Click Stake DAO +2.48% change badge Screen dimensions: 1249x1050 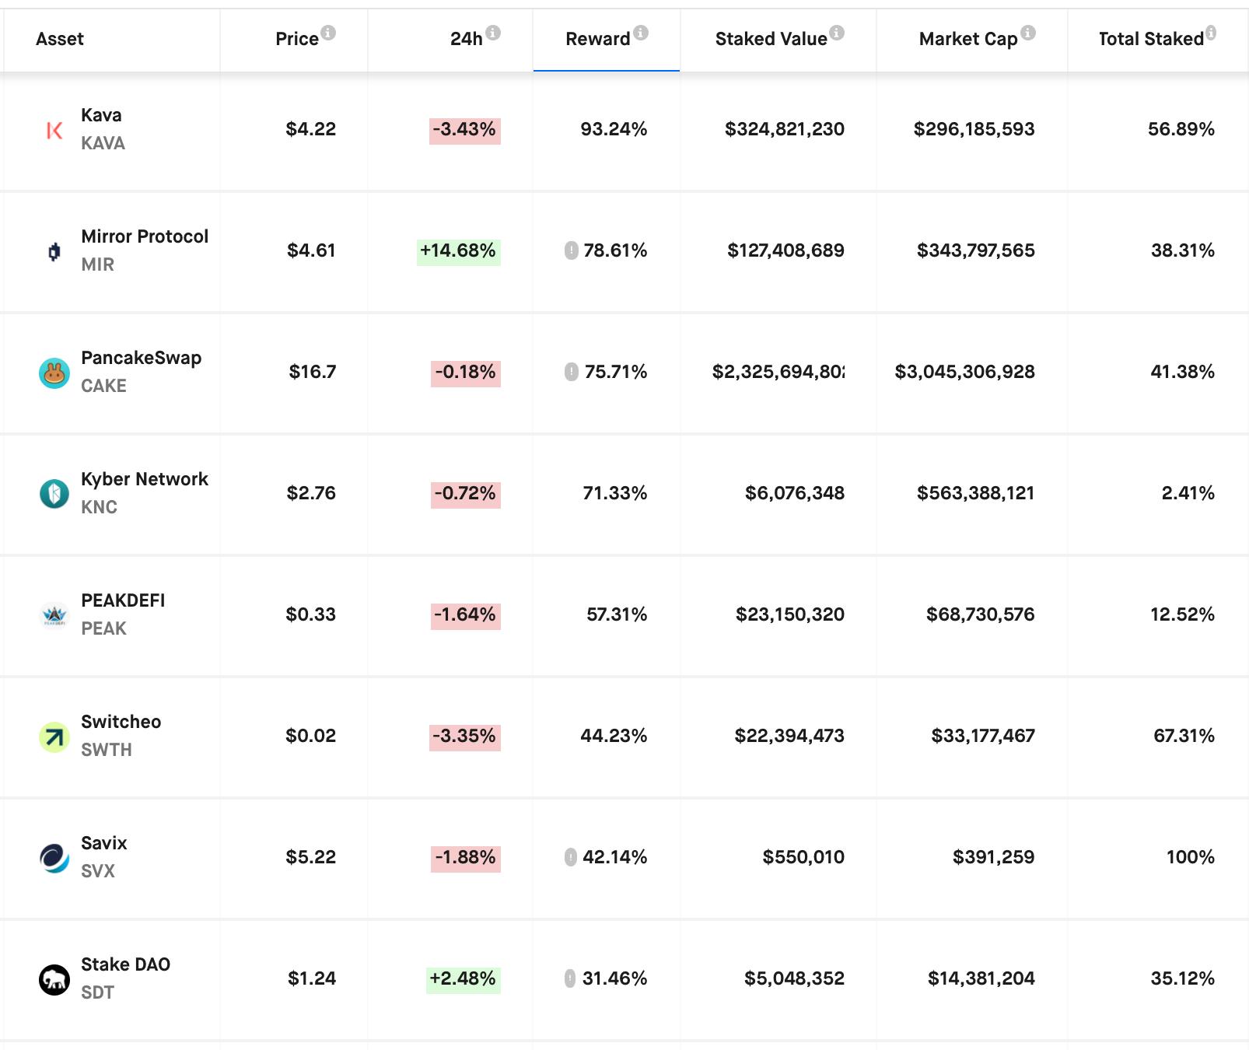point(464,979)
